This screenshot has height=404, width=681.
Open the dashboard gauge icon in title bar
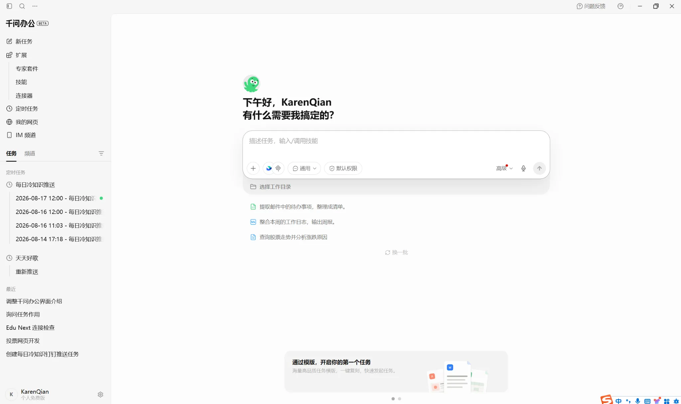tap(620, 6)
